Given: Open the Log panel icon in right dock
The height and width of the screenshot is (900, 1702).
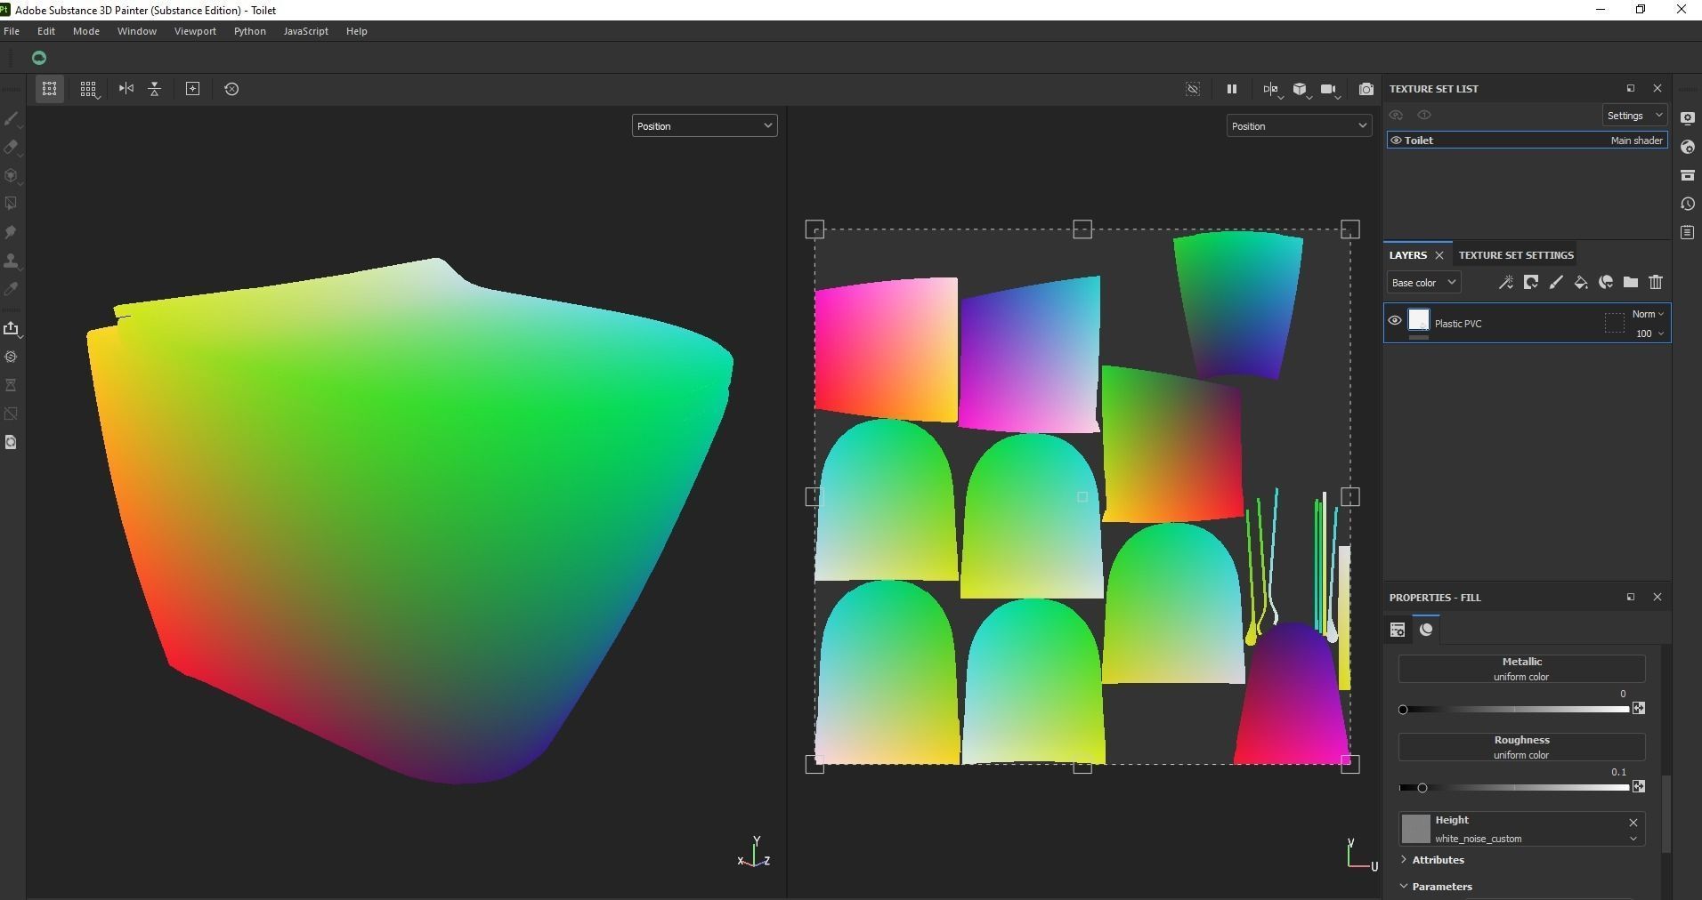Looking at the screenshot, I should pos(1688,232).
